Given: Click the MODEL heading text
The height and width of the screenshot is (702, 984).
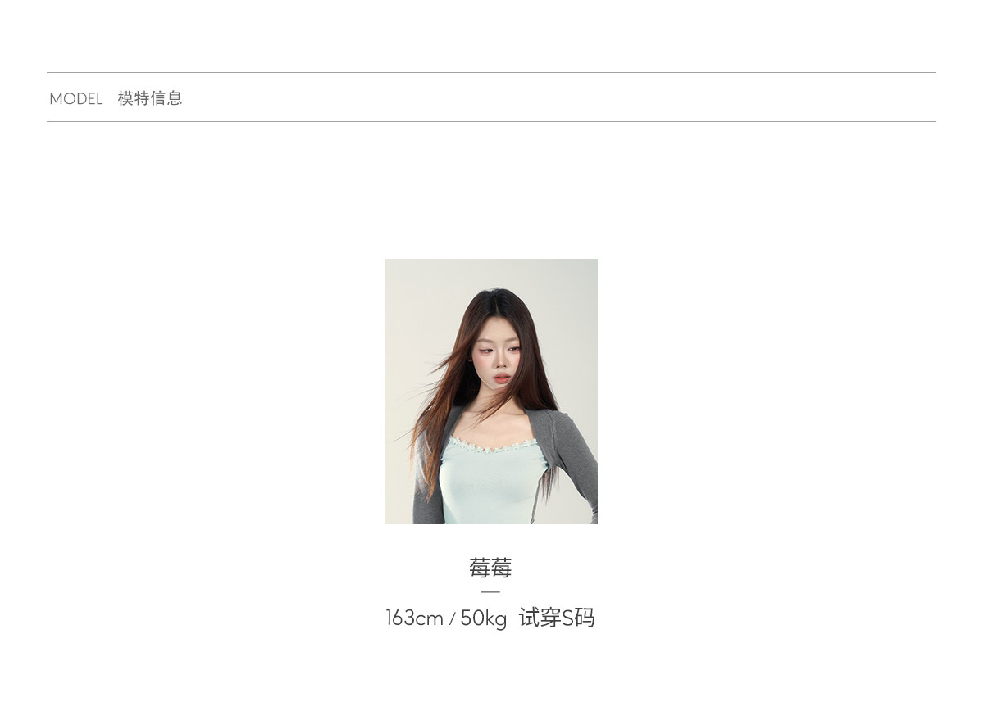Looking at the screenshot, I should tap(75, 99).
